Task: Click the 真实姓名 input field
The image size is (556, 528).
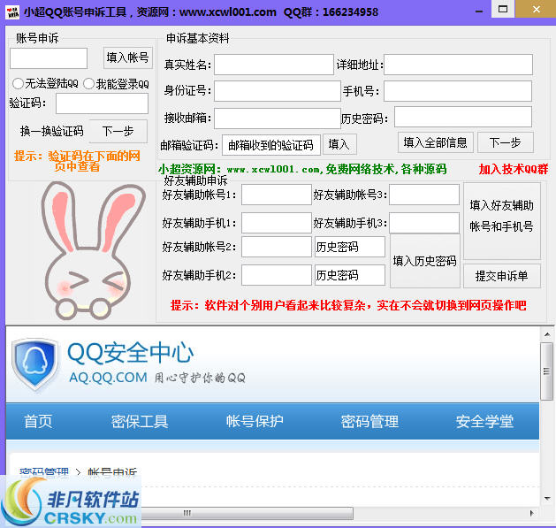Action: click(274, 65)
